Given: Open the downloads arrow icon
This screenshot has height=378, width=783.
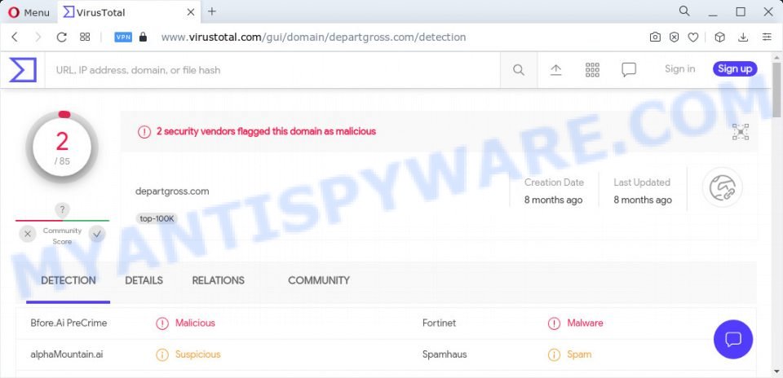Looking at the screenshot, I should click(743, 37).
